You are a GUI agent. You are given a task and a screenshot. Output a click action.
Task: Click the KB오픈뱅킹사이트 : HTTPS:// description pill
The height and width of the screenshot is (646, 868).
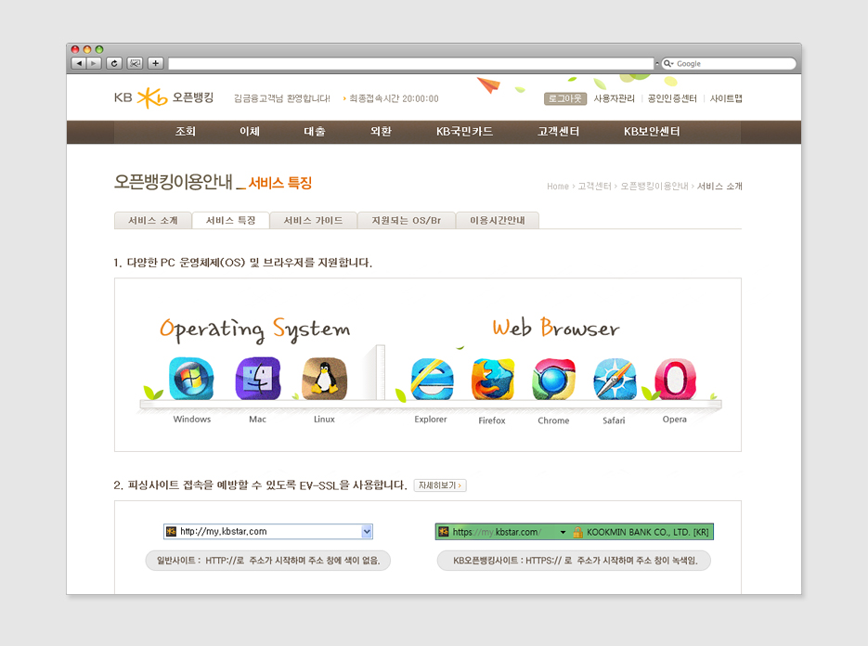[x=574, y=561]
